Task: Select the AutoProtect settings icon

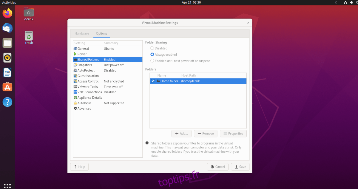Action: coord(75,70)
